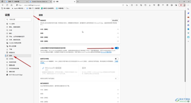Click the 添加语言 button

pos(115,20)
